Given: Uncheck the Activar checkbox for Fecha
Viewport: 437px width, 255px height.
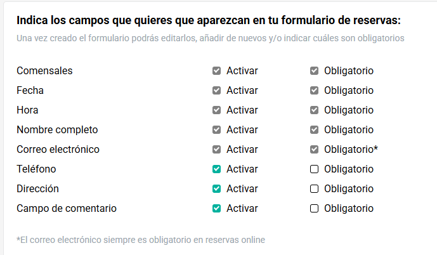Looking at the screenshot, I should tap(216, 91).
